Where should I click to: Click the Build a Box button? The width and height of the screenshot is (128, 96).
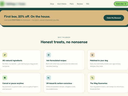121,4
